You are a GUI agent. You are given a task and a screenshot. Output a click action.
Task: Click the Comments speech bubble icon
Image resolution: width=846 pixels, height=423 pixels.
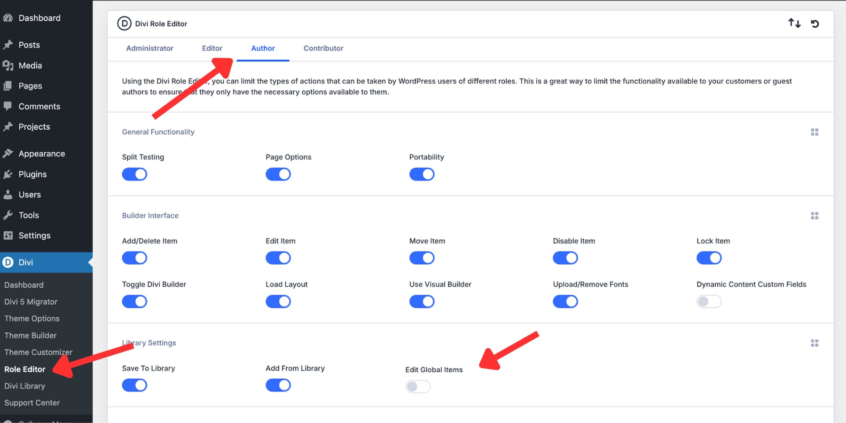pyautogui.click(x=8, y=106)
